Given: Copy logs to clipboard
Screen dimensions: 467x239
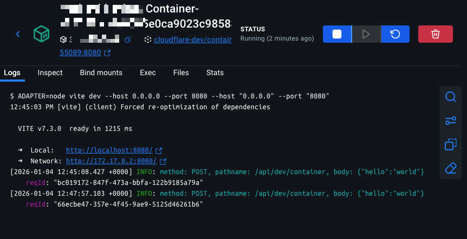Looking at the screenshot, I should click(x=451, y=145).
